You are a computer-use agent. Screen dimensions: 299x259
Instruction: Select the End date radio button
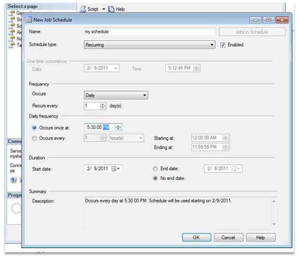(x=155, y=168)
